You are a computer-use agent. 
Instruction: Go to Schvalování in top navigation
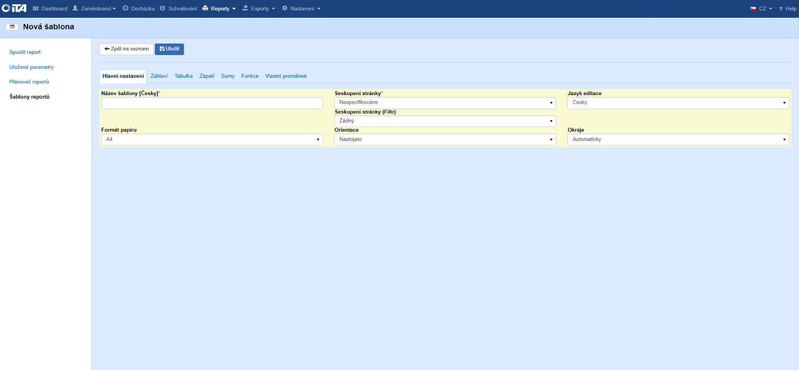pos(178,9)
